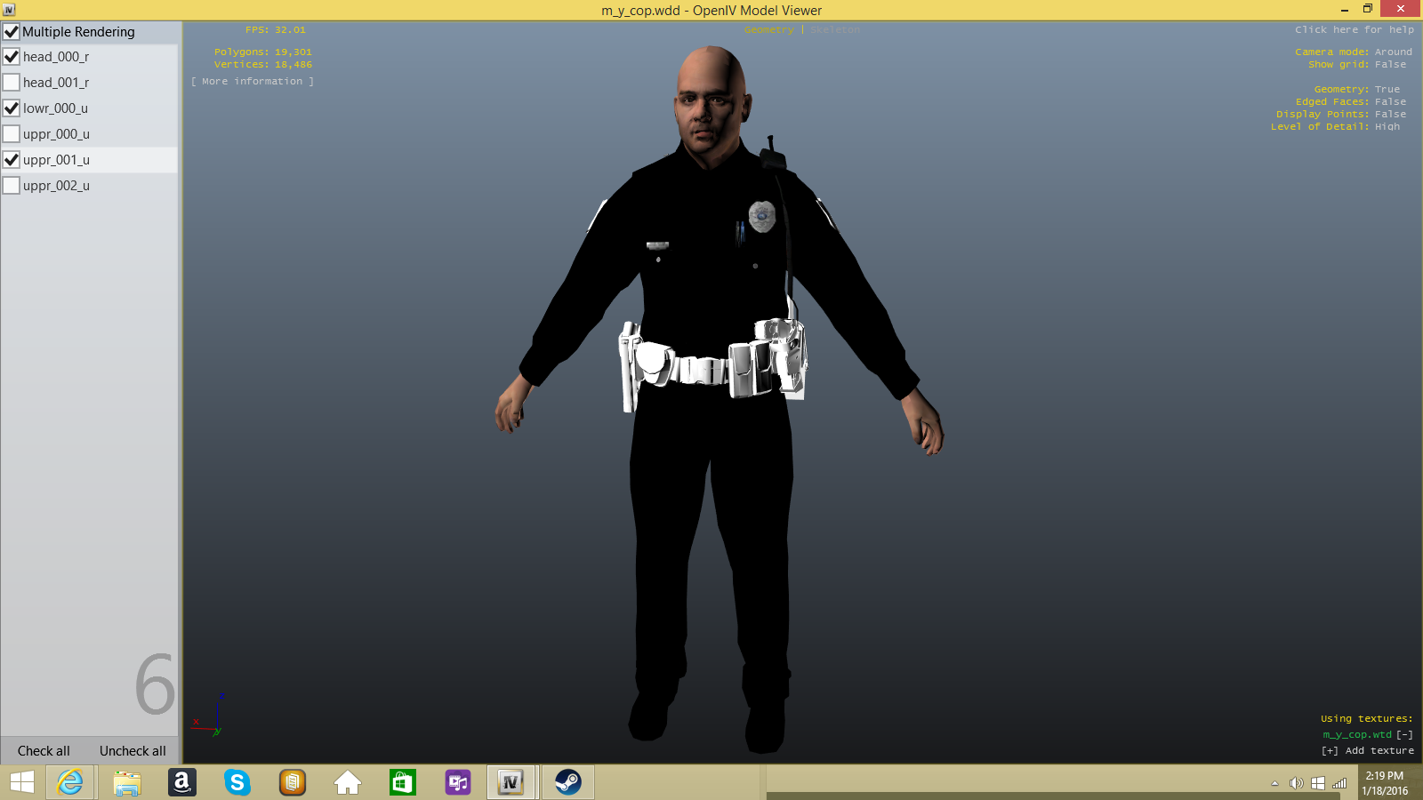The width and height of the screenshot is (1423, 800).
Task: Toggle the Multiple Rendering checkbox
Action: [x=12, y=32]
